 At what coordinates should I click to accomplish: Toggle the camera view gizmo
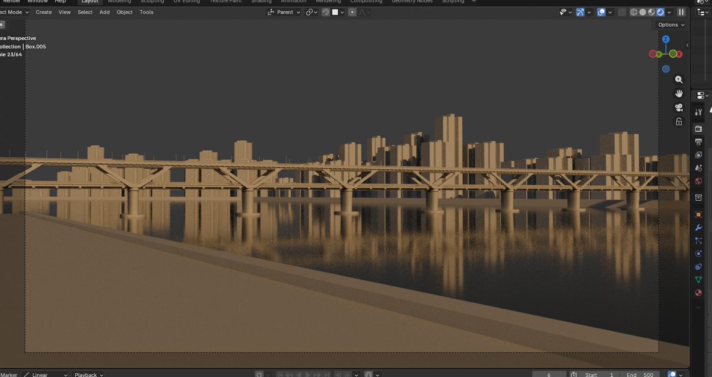(x=679, y=107)
